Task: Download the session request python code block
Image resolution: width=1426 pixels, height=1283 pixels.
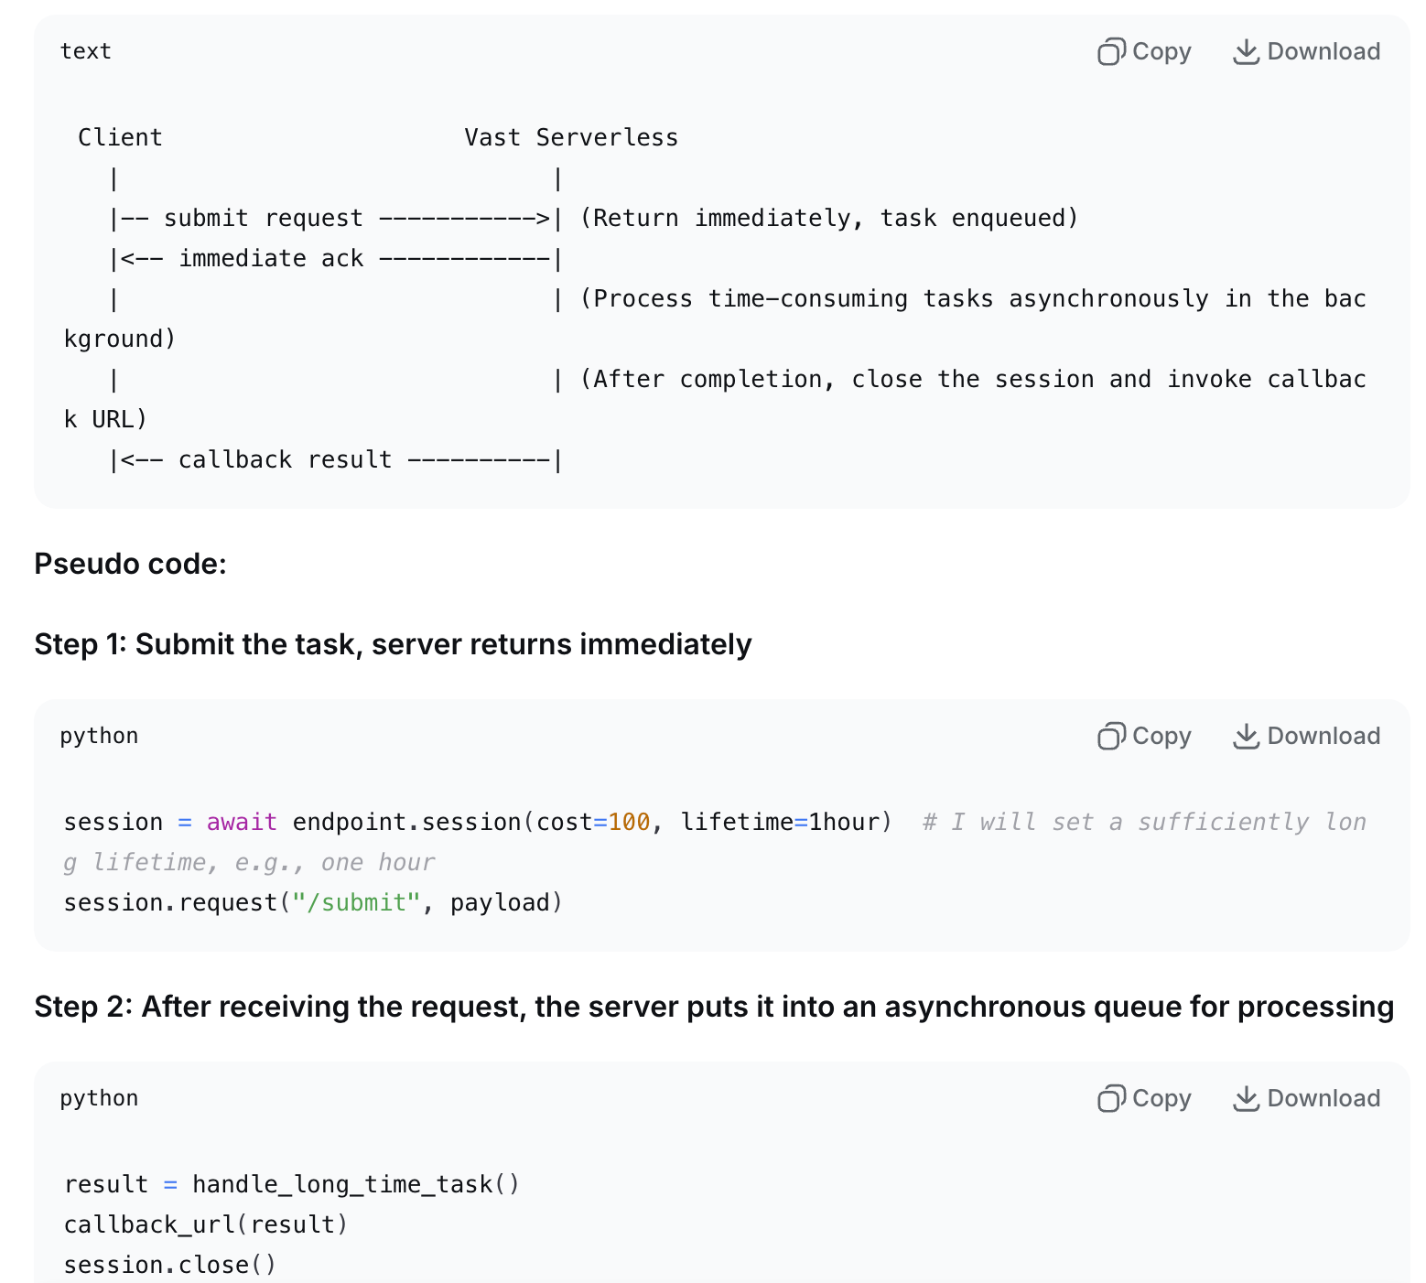Action: 1306,737
